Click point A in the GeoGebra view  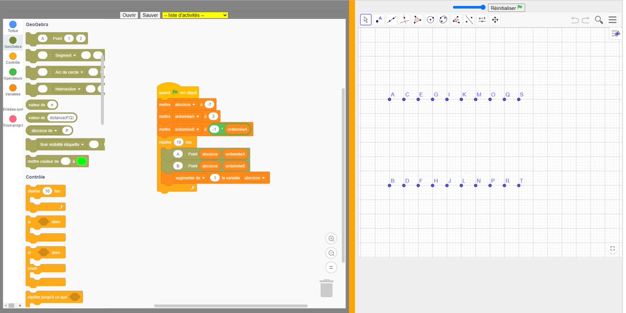[x=390, y=99]
